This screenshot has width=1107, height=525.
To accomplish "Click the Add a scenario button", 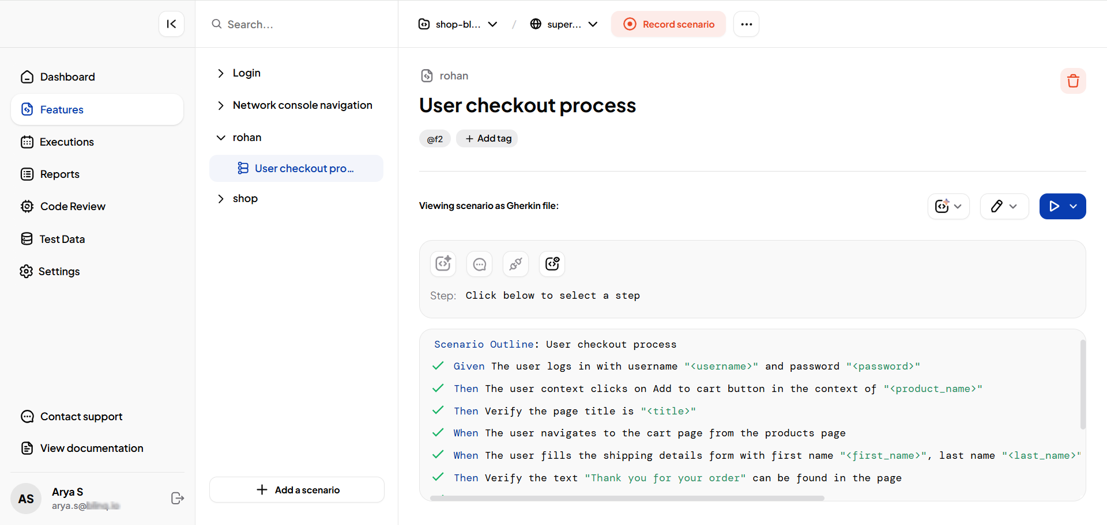I will tap(297, 490).
